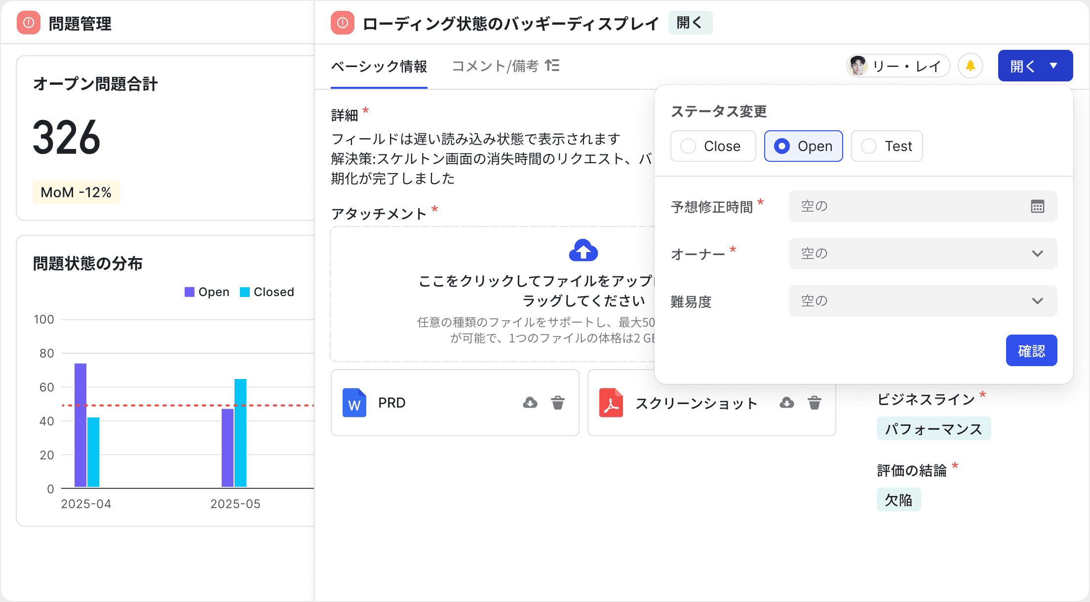
Task: Select the Test status radio button
Action: pos(868,146)
